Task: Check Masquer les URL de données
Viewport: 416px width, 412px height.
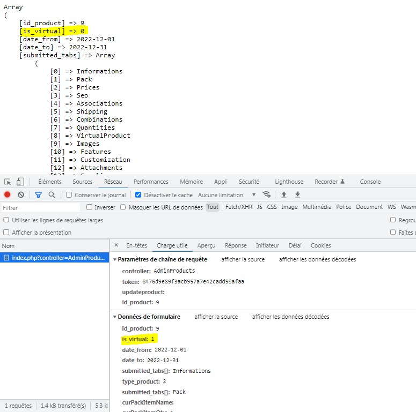Action: pyautogui.click(x=123, y=207)
